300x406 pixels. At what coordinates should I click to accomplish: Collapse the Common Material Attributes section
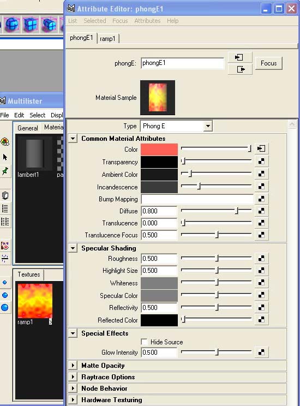(x=73, y=139)
